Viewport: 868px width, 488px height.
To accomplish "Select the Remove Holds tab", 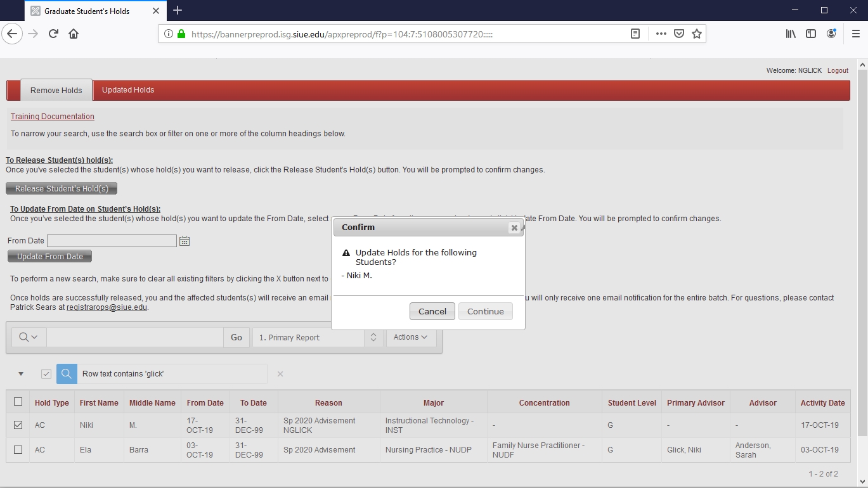I will (x=56, y=90).
